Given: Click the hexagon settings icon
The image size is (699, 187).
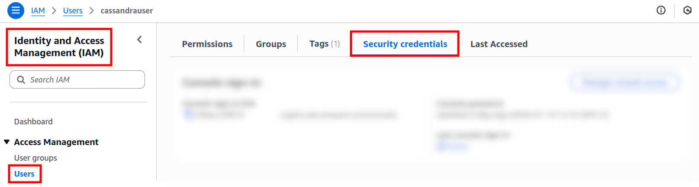Looking at the screenshot, I should click(687, 10).
